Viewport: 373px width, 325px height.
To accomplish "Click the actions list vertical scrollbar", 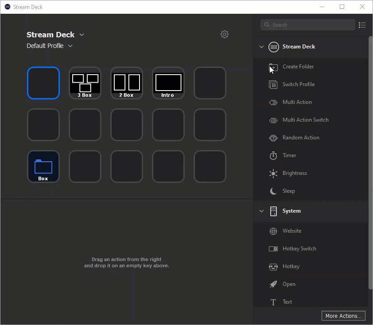I will [x=370, y=162].
